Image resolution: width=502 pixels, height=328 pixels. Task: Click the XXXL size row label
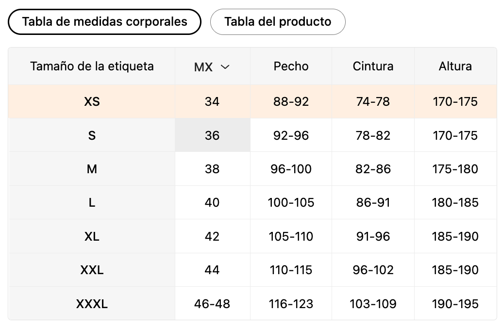point(92,304)
